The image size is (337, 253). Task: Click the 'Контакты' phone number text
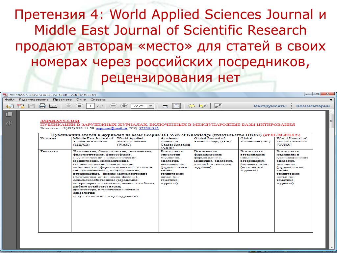(67, 128)
